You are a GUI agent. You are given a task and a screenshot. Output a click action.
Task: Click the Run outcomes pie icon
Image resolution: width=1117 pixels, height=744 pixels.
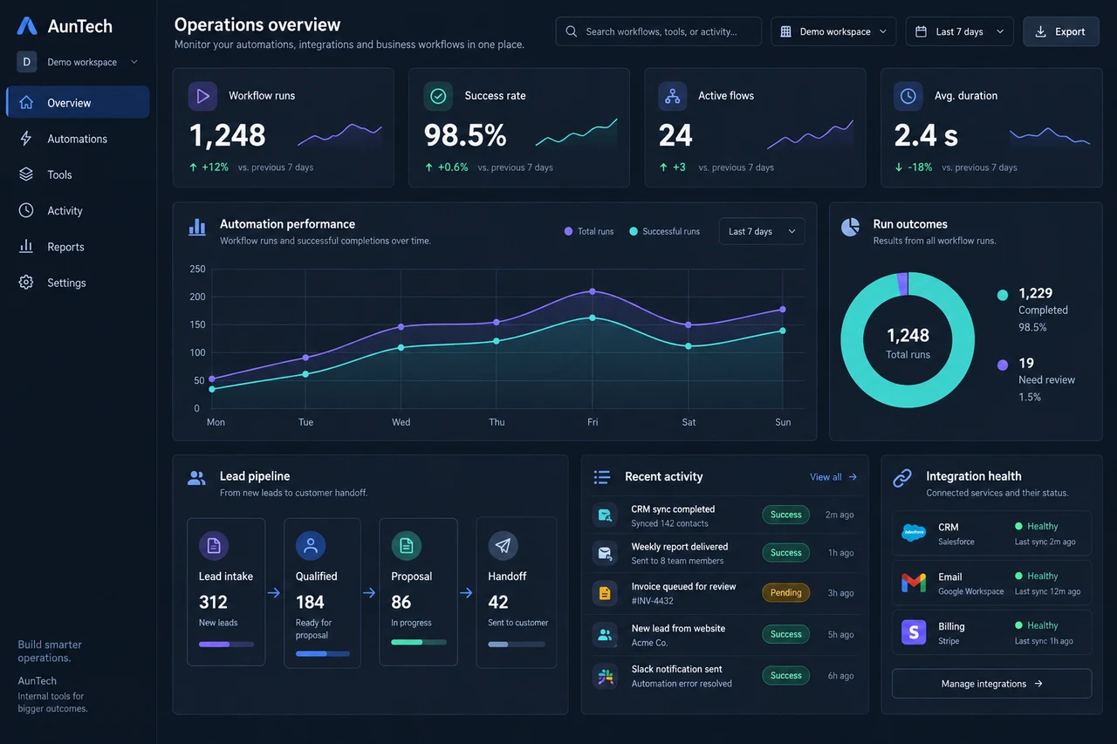click(850, 228)
